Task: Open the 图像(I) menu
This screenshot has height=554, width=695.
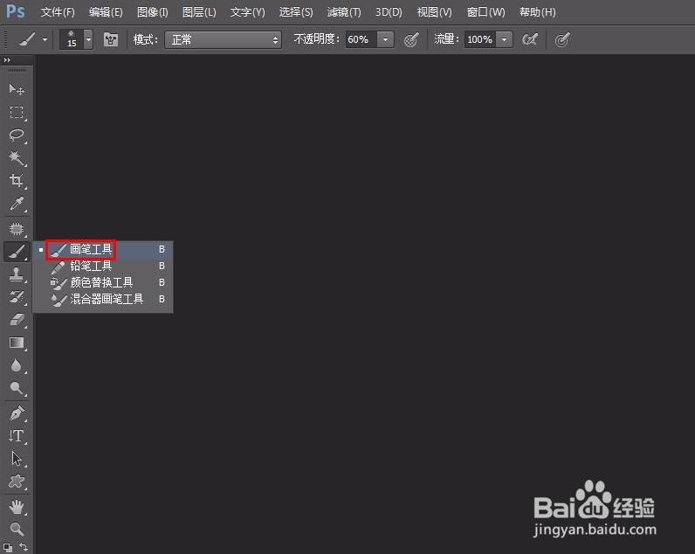Action: tap(153, 12)
